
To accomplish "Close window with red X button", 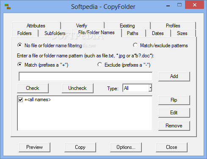I will coord(195,5).
